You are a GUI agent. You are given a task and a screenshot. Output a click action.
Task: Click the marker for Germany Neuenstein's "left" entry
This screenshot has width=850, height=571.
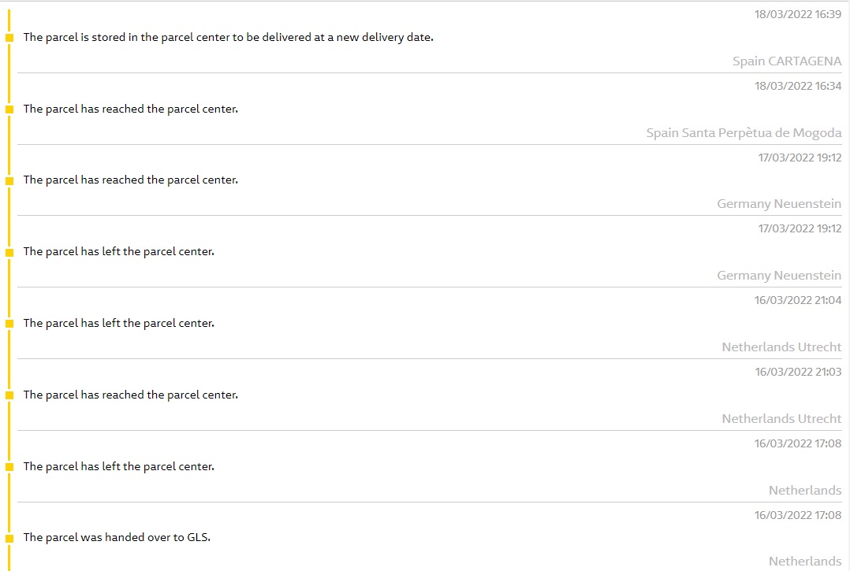point(9,253)
